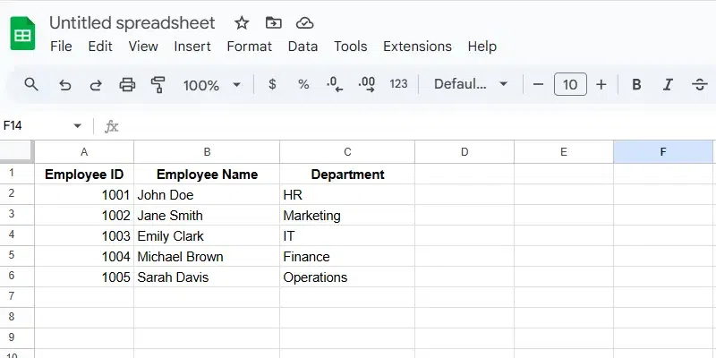Viewport: 716px width, 358px height.
Task: Expand the Default font dropdown
Action: click(x=471, y=84)
